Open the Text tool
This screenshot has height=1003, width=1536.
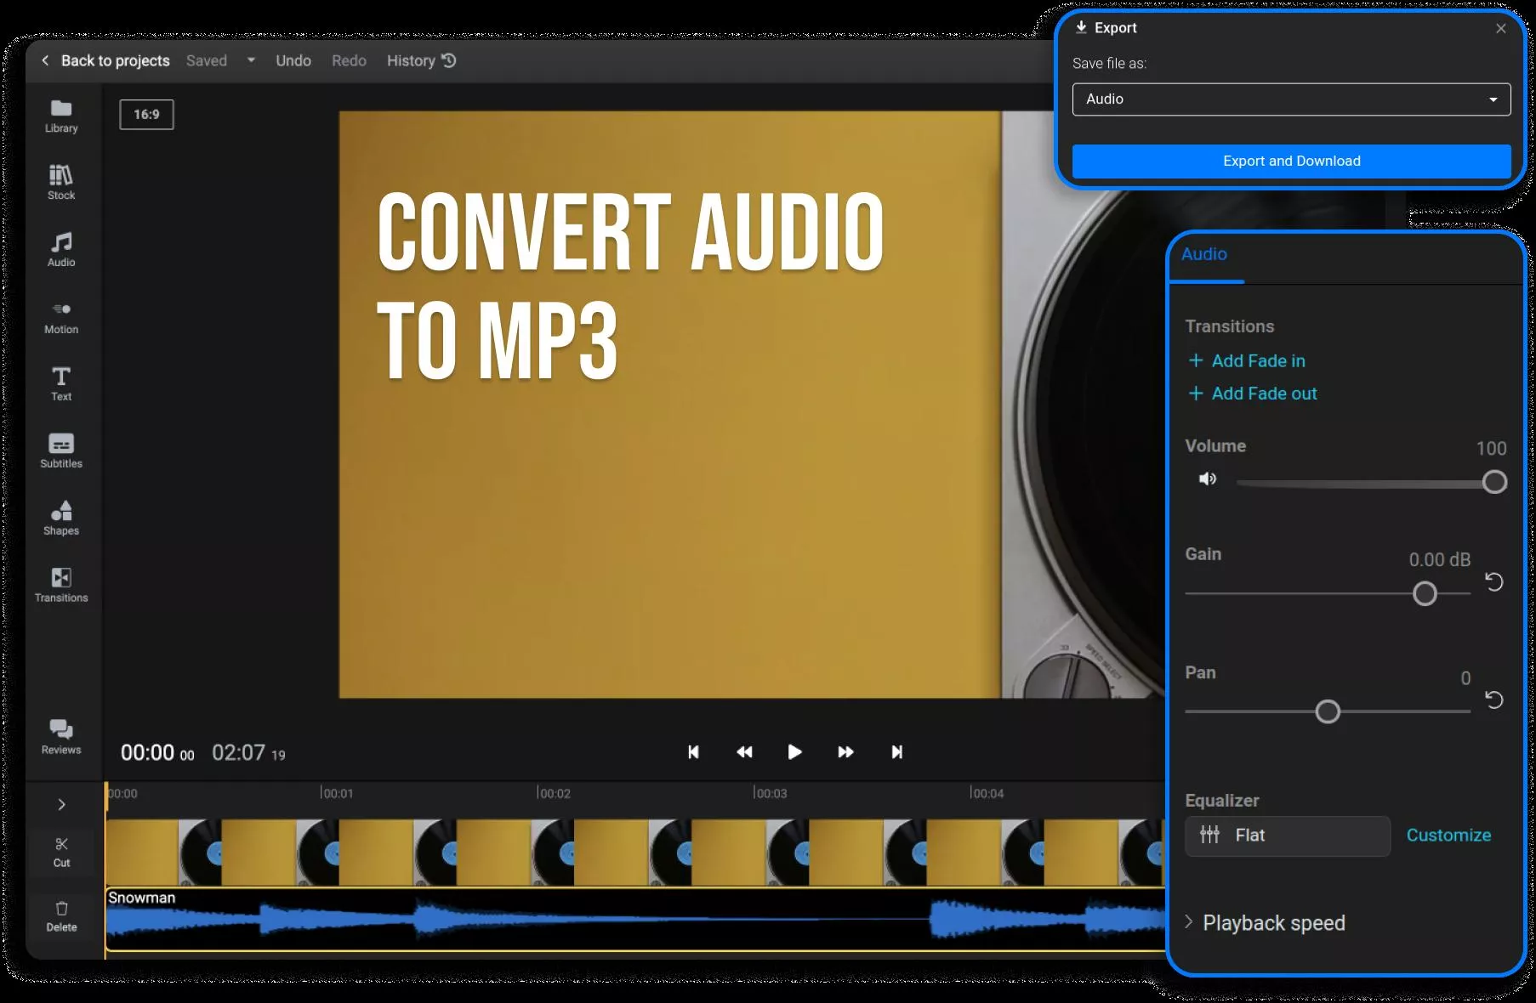60,382
